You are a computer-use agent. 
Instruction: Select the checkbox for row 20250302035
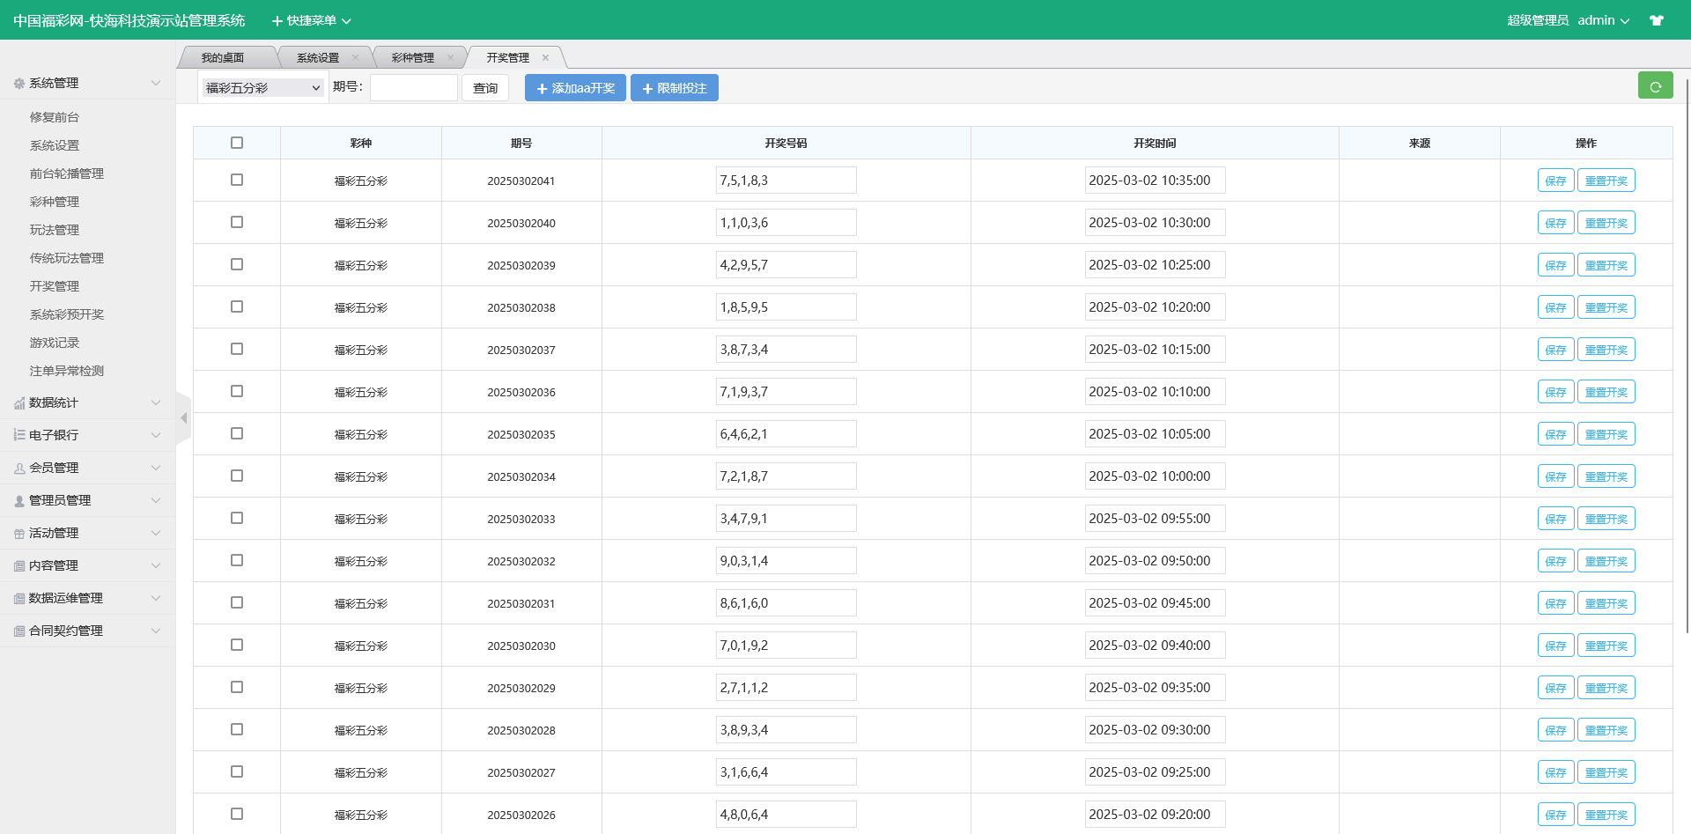(x=237, y=433)
